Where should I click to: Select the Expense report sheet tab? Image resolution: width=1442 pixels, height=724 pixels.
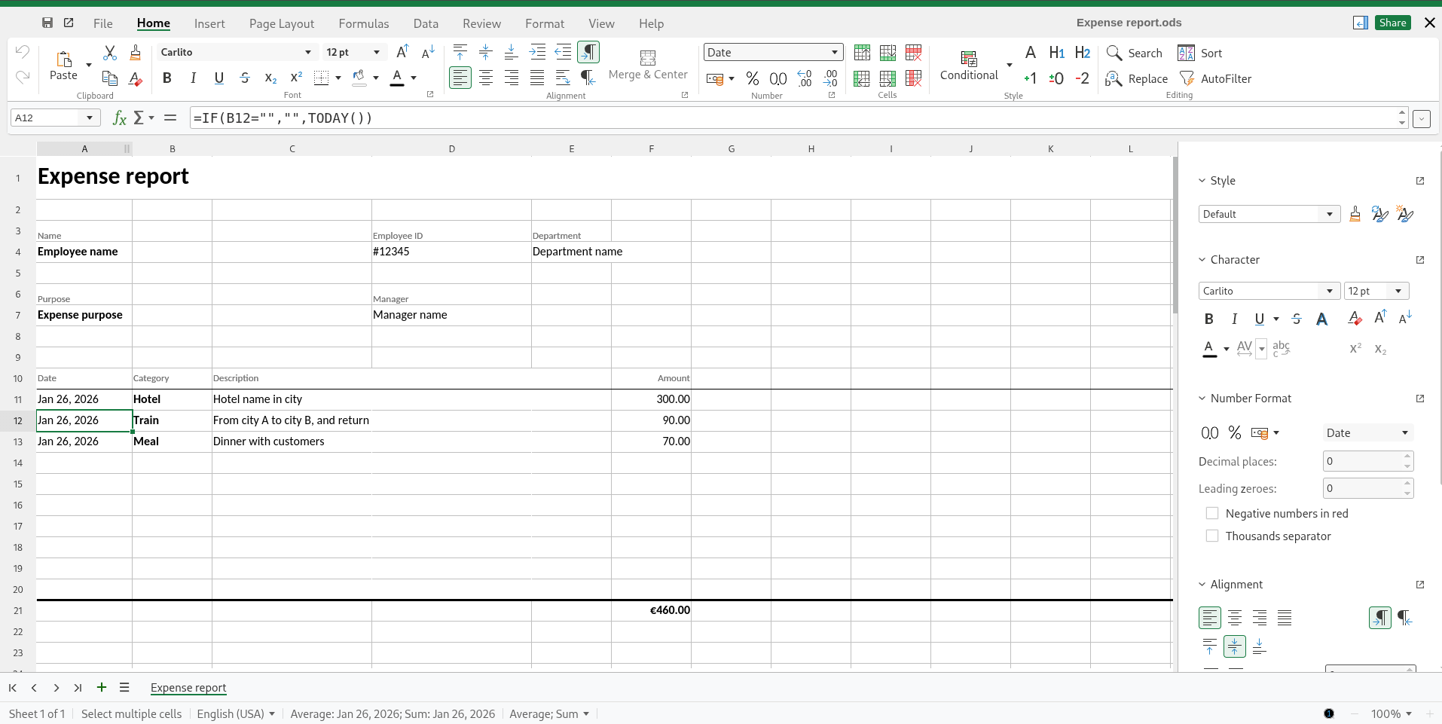[x=188, y=688]
